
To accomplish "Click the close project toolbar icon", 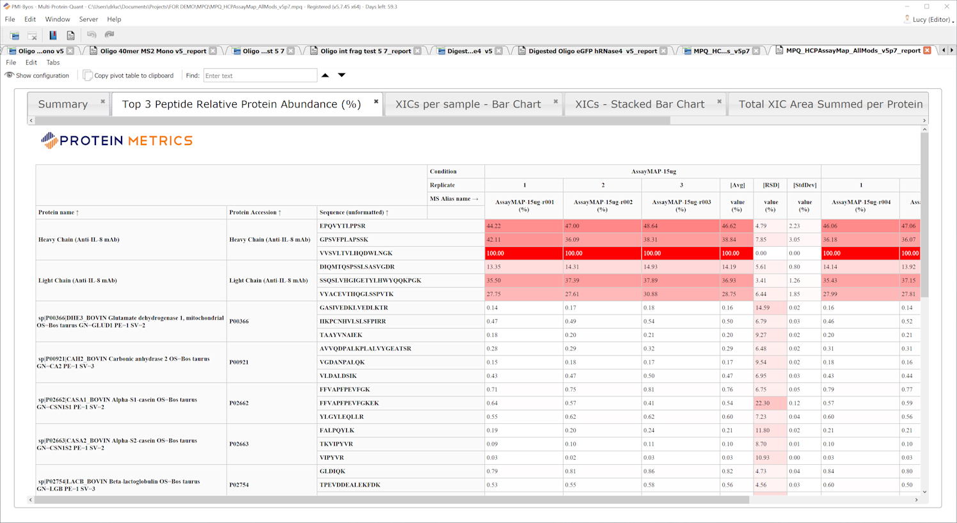I will click(32, 35).
